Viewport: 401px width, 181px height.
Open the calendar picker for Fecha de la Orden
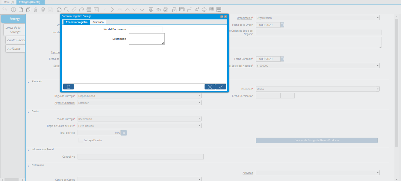coord(282,25)
